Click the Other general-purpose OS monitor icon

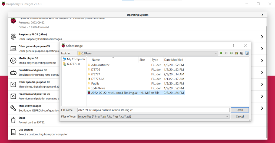tap(13, 49)
